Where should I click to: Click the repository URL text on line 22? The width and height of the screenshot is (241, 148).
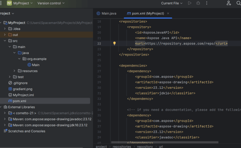point(180,44)
